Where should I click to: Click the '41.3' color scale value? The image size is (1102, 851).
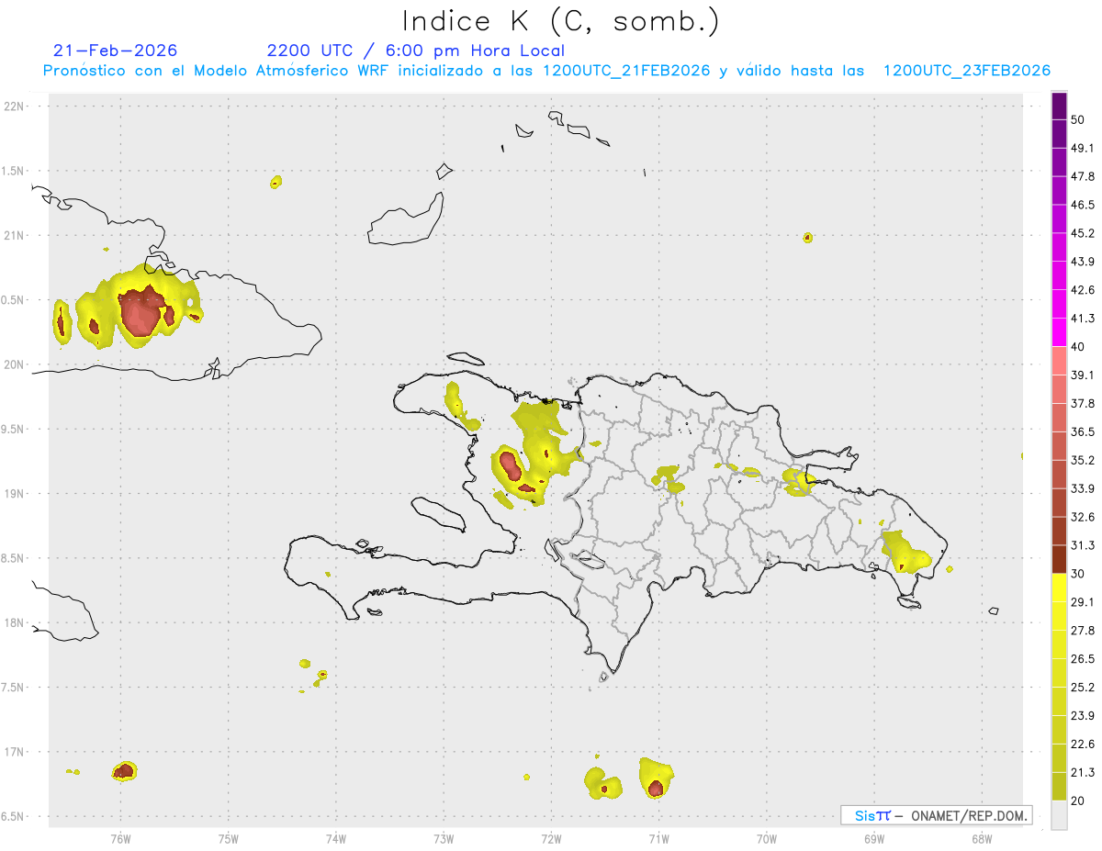[1083, 319]
